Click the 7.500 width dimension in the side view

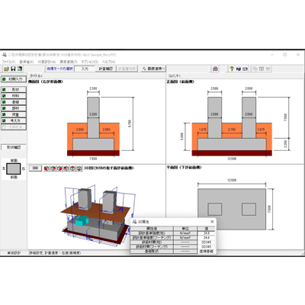[93, 159]
